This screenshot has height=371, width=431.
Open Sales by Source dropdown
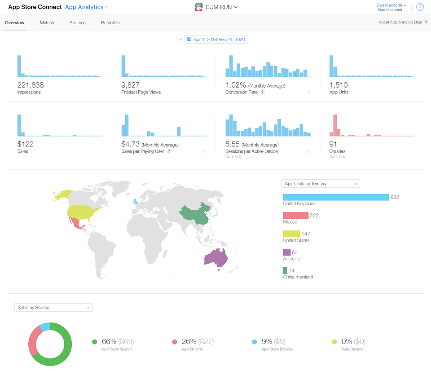pos(53,308)
